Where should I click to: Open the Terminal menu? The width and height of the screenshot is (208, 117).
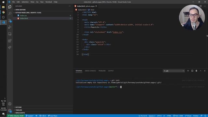click(x=48, y=2)
